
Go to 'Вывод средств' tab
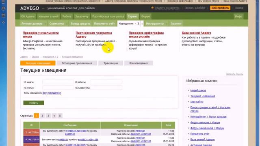80,24
